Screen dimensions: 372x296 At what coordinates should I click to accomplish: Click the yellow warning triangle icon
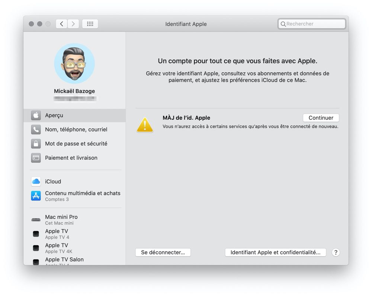click(145, 125)
